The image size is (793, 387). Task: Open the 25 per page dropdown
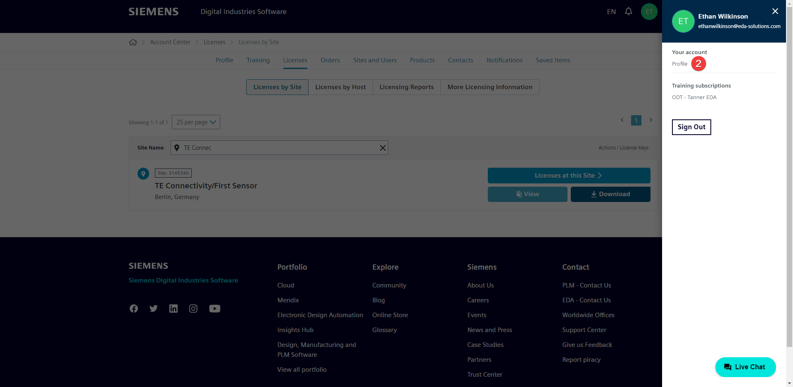pos(196,122)
